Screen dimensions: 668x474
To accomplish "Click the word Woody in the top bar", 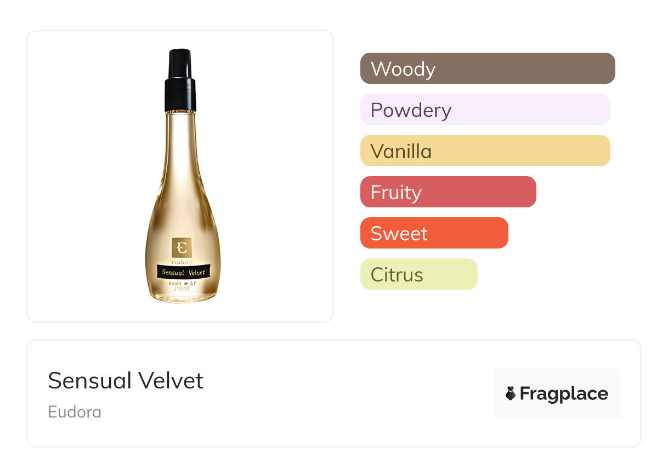I will [403, 69].
